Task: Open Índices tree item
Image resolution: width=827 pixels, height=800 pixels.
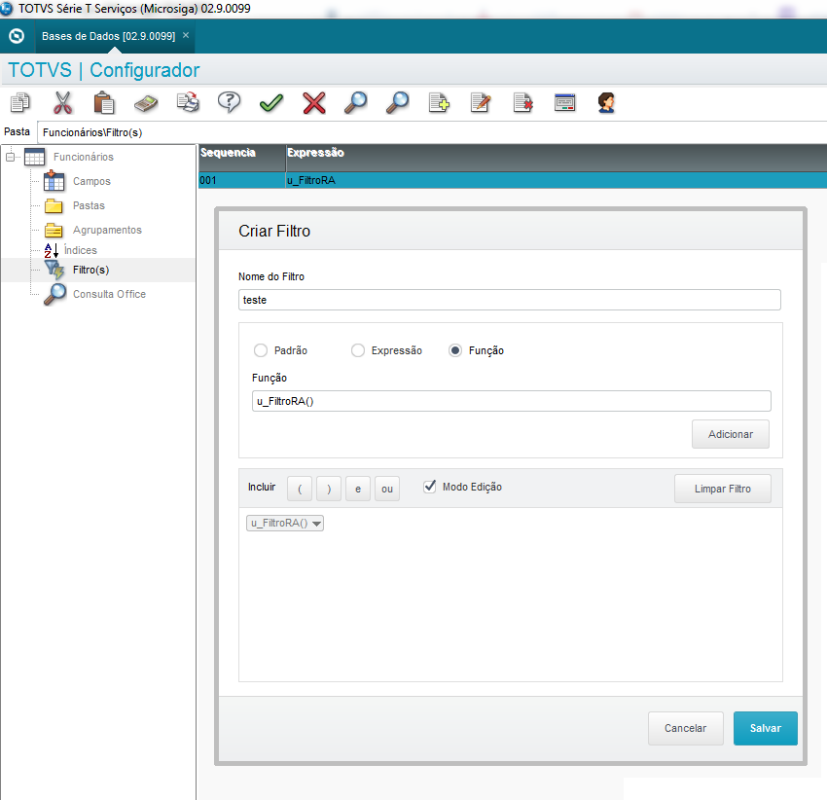Action: coord(80,249)
